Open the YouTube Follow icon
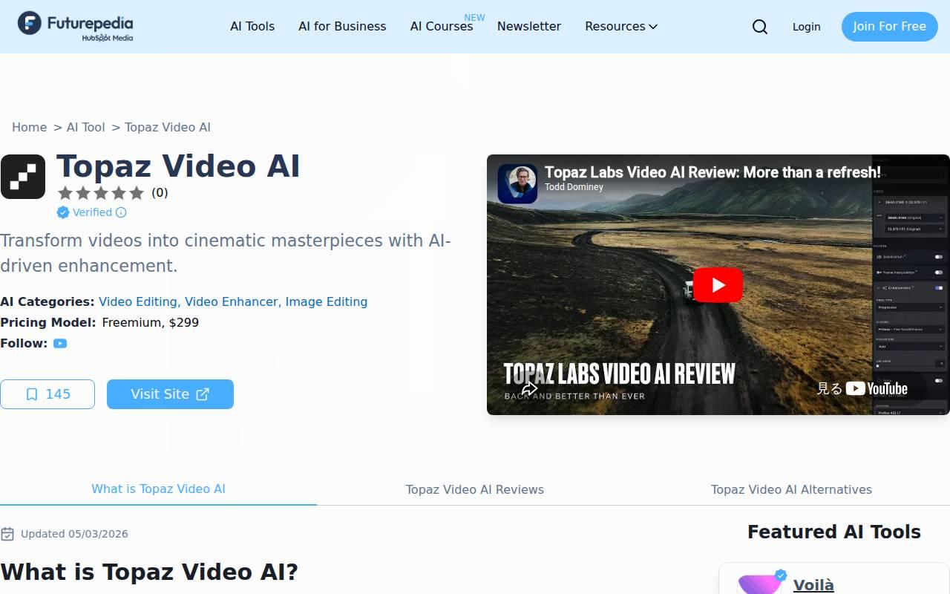The height and width of the screenshot is (594, 950). (x=60, y=343)
